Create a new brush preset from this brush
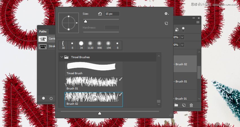The height and width of the screenshot is (127, 240). [x=166, y=23]
